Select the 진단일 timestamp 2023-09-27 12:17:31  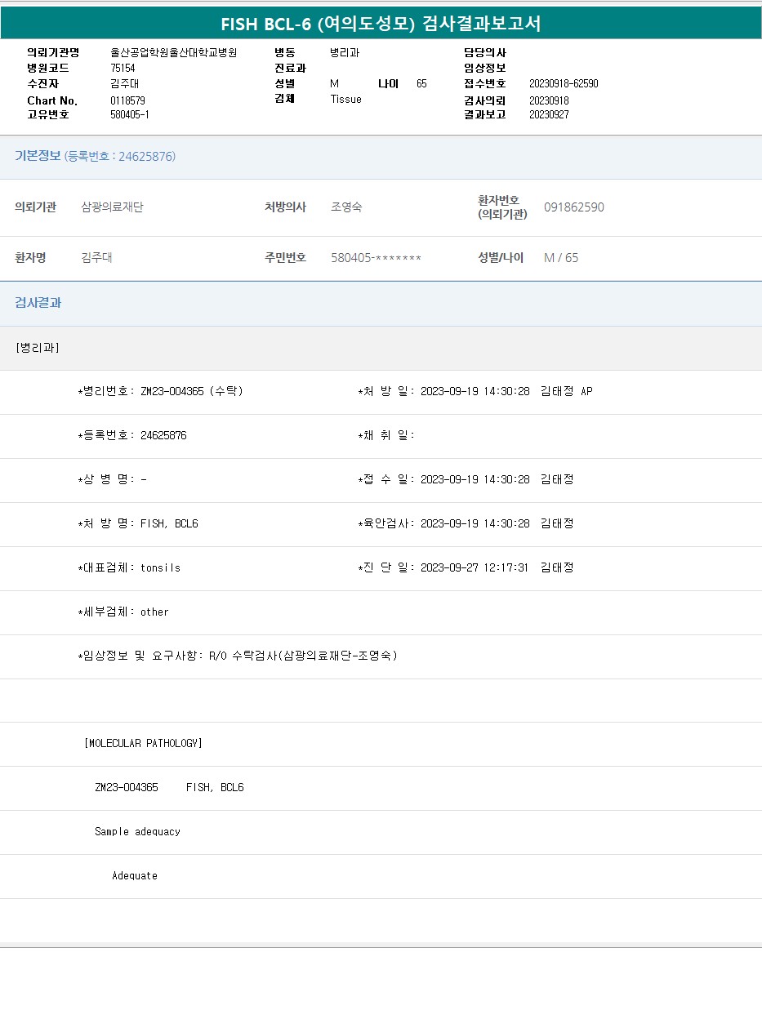474,567
